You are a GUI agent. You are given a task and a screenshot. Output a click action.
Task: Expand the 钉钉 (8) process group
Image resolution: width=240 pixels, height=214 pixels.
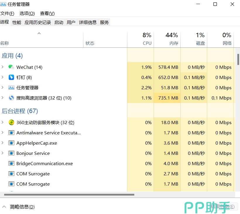point(3,77)
